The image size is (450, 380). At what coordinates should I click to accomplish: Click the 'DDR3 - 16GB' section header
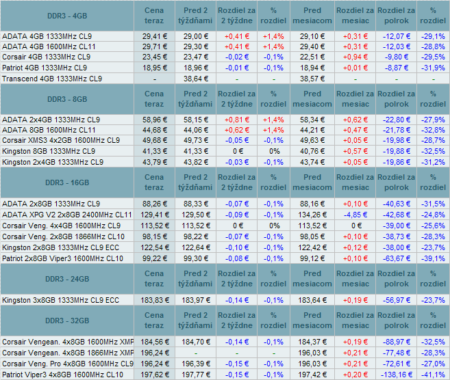click(67, 182)
